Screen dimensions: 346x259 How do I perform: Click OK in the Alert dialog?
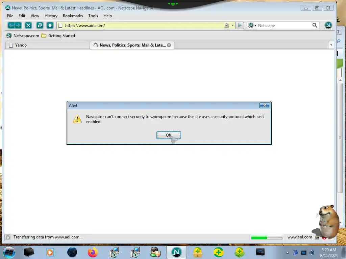(x=169, y=135)
